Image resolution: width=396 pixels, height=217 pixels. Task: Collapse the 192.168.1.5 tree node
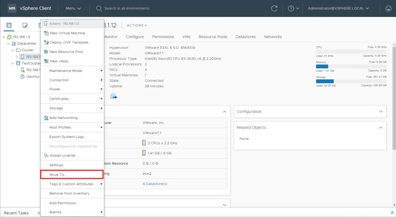(x=4, y=37)
